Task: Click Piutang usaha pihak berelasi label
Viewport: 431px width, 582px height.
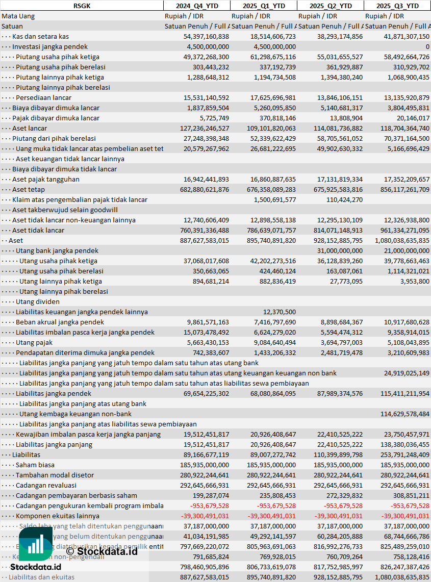Action: [61, 67]
